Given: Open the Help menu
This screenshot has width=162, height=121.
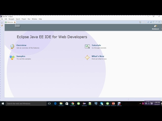Looking at the screenshot, I should pyautogui.click(x=40, y=19).
